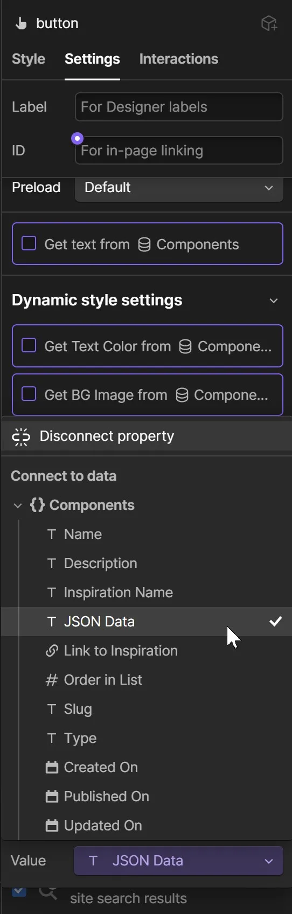The image size is (292, 914).
Task: Click the Disconnect property icon
Action: [x=21, y=436]
